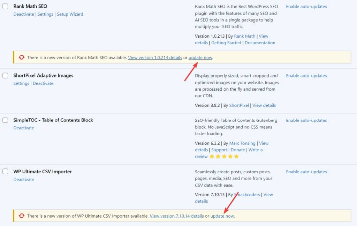Deactivate the Rank Math SEO plugin
Image resolution: width=357 pixels, height=226 pixels.
[x=24, y=14]
